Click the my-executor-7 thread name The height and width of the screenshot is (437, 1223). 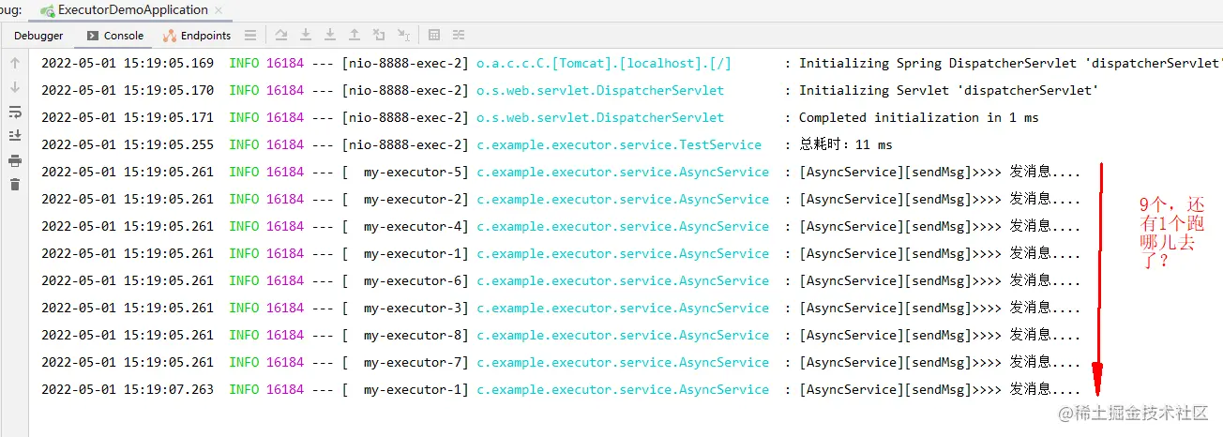[x=413, y=363]
